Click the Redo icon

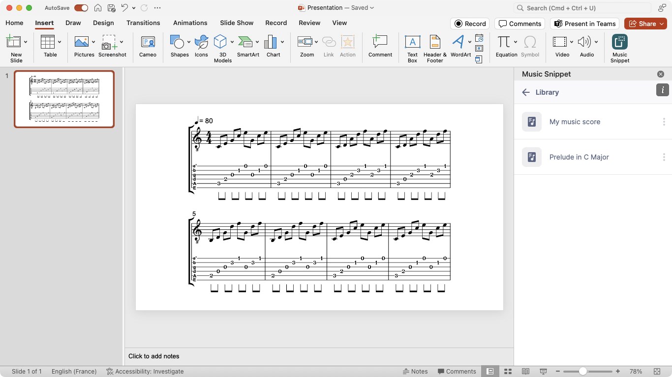(144, 8)
